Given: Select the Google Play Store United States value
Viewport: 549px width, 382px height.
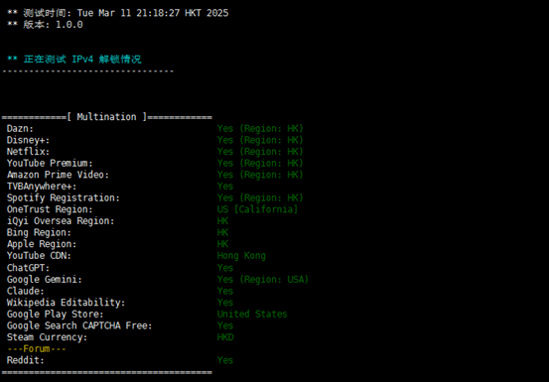Looking at the screenshot, I should [x=252, y=314].
